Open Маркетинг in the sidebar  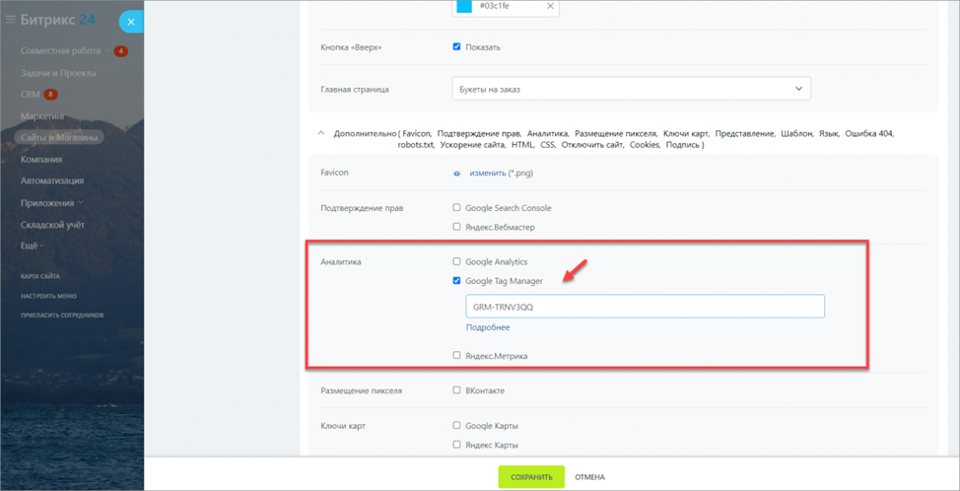point(42,115)
